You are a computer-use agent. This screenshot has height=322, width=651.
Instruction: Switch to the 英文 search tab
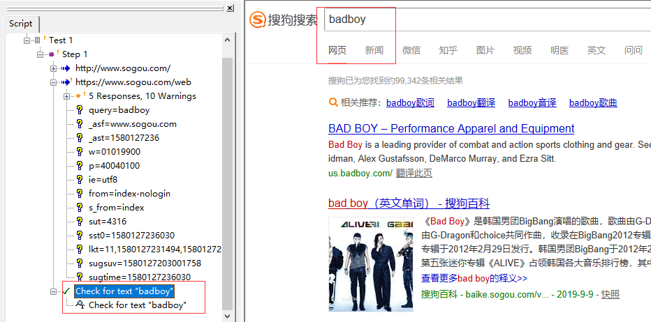(x=597, y=51)
